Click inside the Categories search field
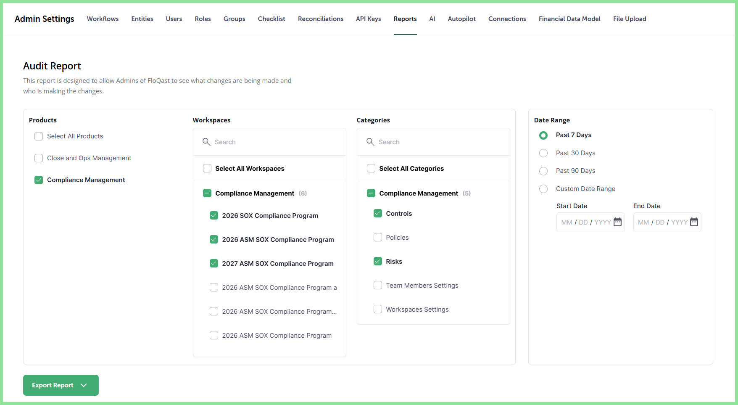 [433, 142]
